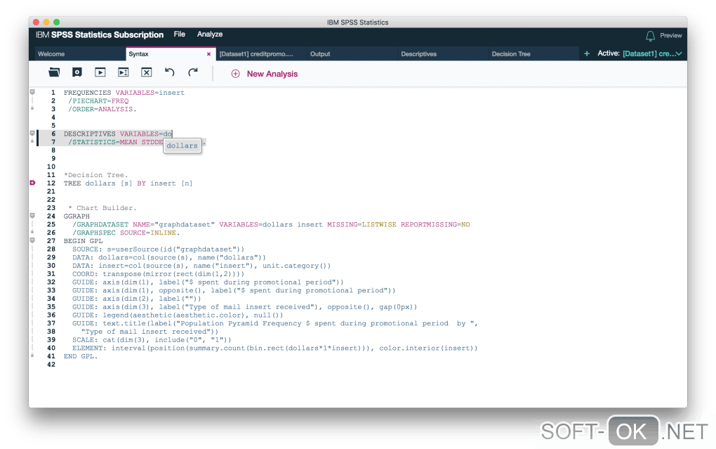Viewport: 716px width, 449px height.
Task: Choose the 'dollars' autocomplete suggestion
Action: (x=183, y=145)
